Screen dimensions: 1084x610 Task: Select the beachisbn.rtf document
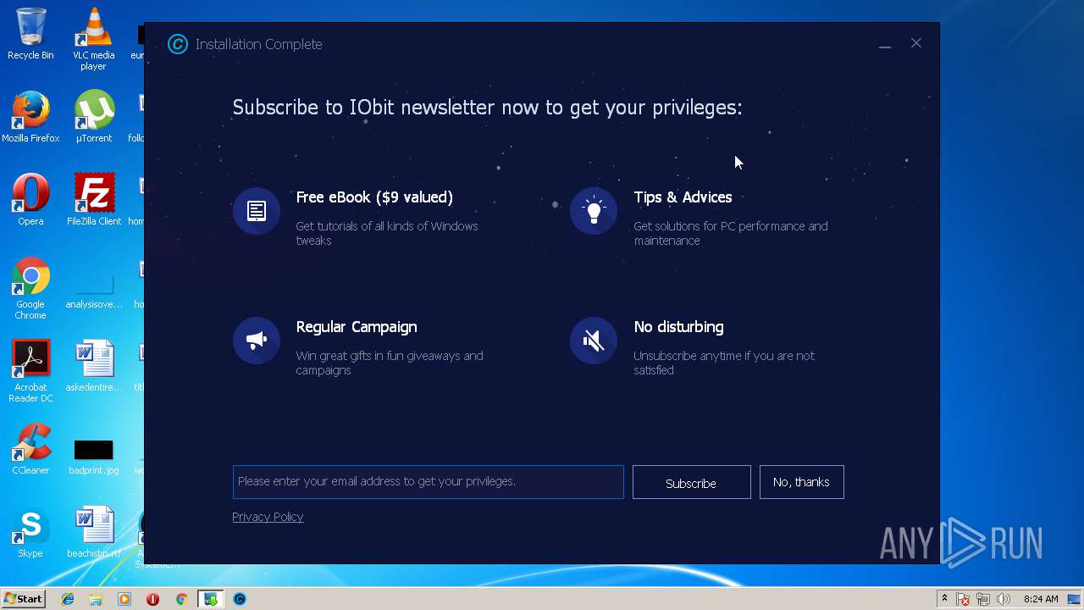pyautogui.click(x=93, y=532)
